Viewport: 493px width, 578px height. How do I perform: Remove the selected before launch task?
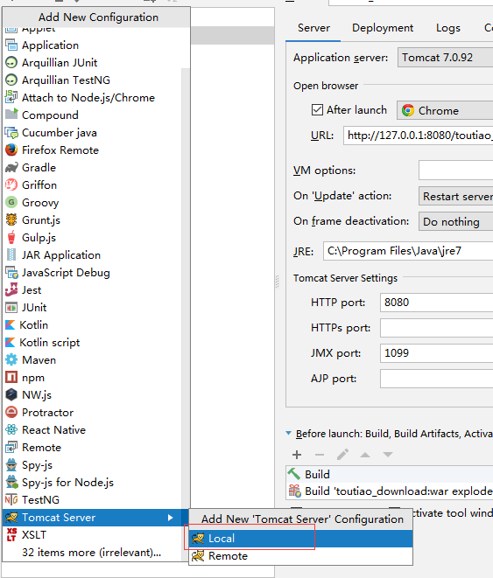[x=320, y=455]
